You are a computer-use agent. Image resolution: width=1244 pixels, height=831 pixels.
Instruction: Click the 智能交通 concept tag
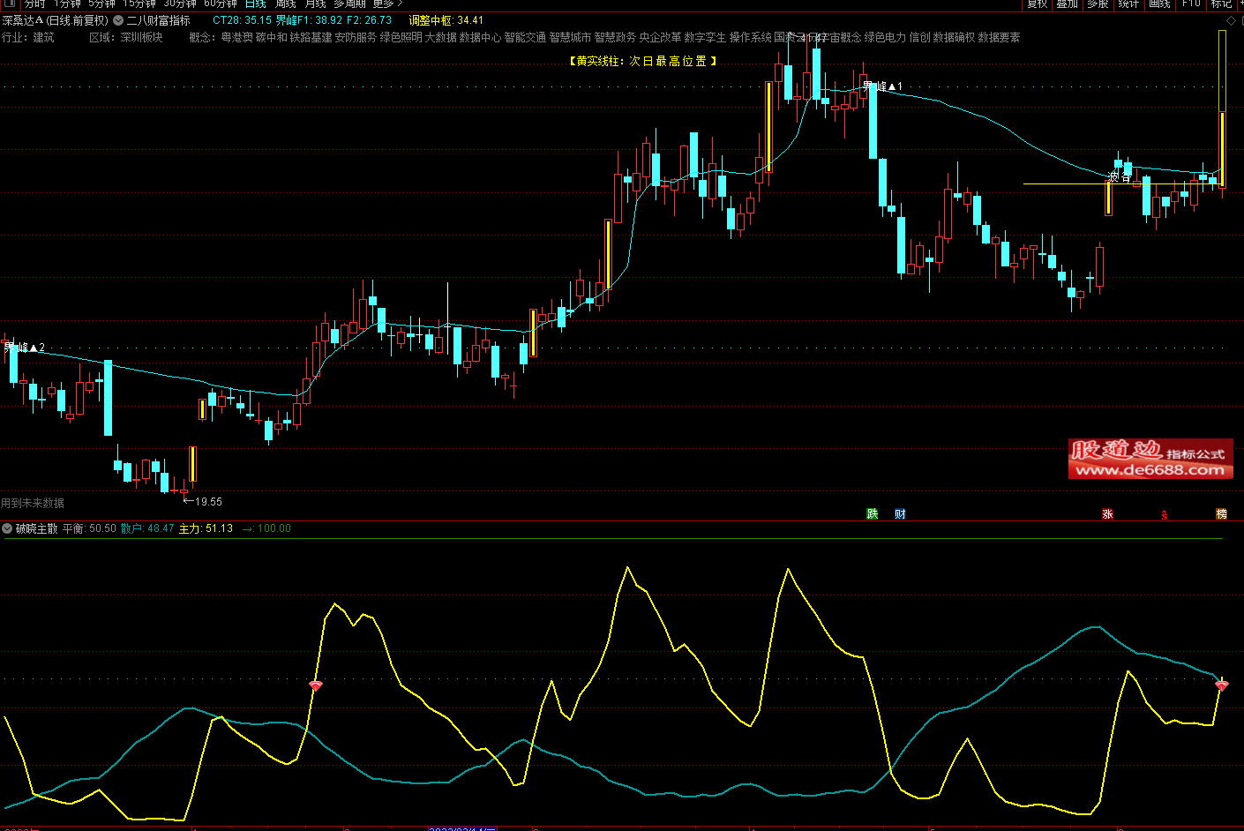coord(525,37)
